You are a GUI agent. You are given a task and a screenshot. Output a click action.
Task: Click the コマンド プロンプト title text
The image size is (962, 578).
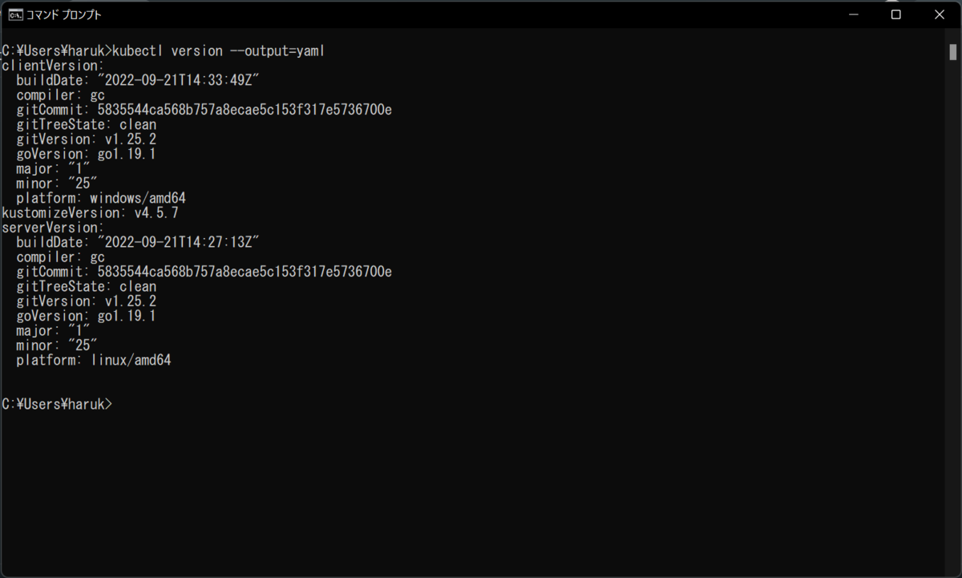(x=64, y=14)
